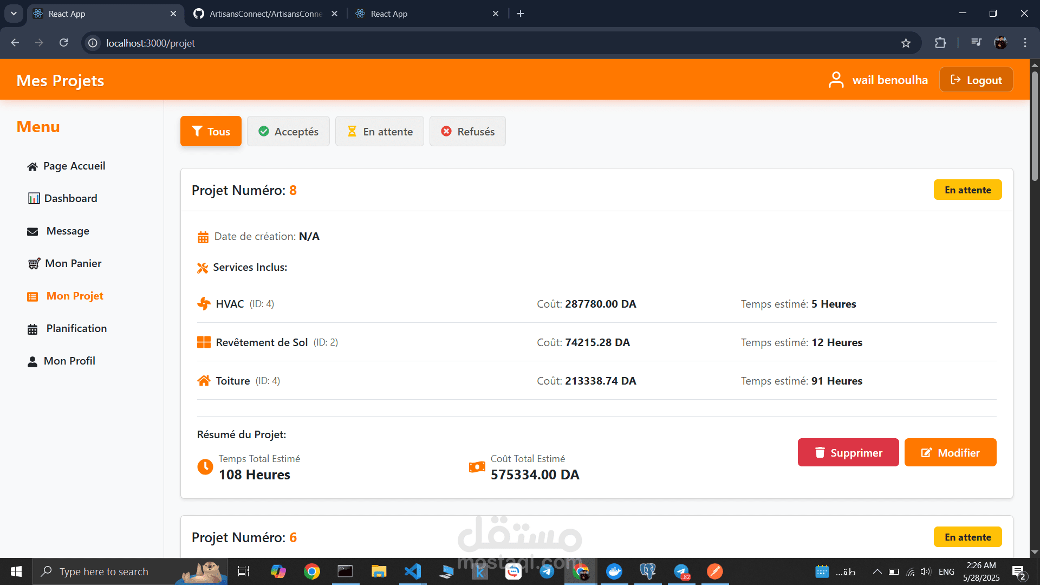Image resolution: width=1040 pixels, height=585 pixels.
Task: Click the Toiture house icon
Action: pyautogui.click(x=204, y=381)
